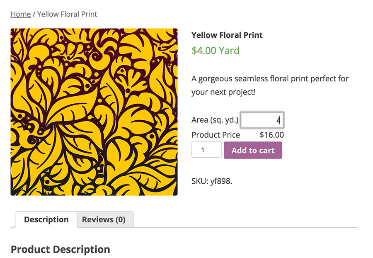
Task: Click the SKU: label
Action: tap(199, 181)
